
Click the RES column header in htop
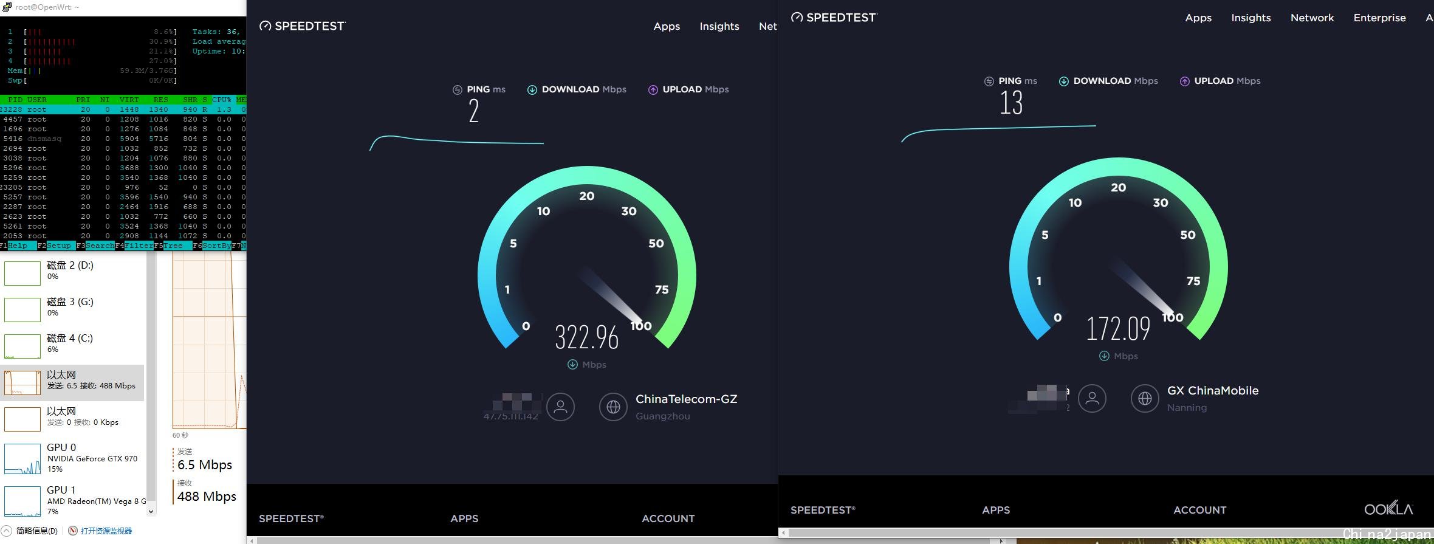[161, 100]
